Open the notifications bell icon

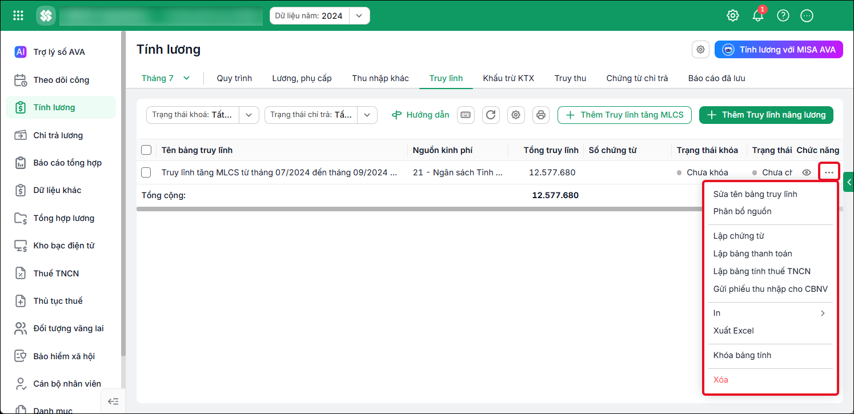[758, 15]
